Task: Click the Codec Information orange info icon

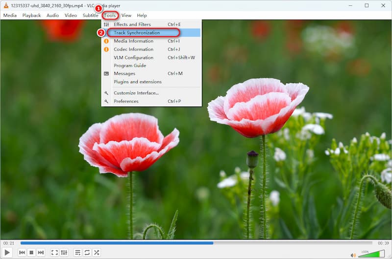Action: (106, 49)
